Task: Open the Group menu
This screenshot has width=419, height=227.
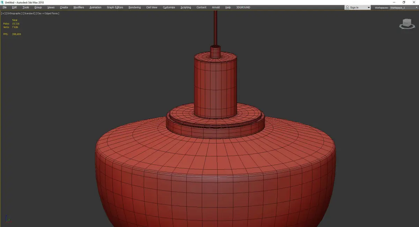Action: click(38, 7)
